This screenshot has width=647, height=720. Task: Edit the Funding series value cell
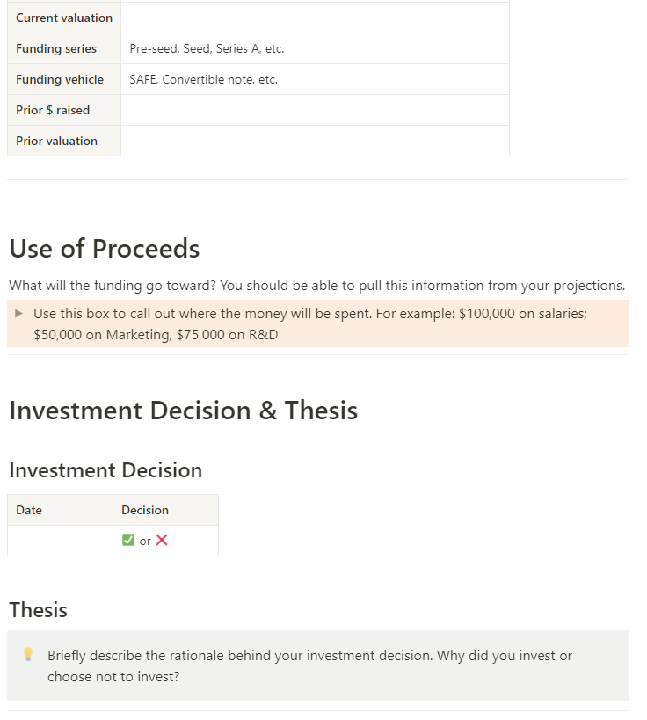tap(315, 48)
